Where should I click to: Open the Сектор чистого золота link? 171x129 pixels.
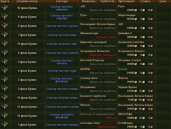click(61, 53)
